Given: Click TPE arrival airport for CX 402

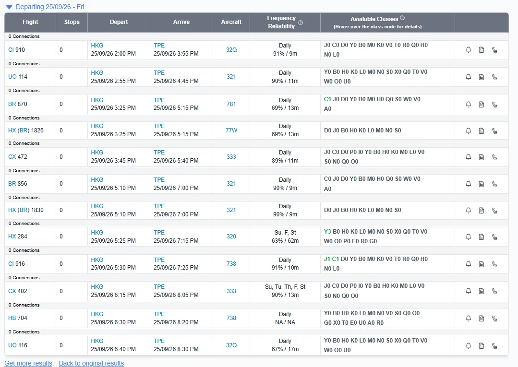Looking at the screenshot, I should 159,287.
